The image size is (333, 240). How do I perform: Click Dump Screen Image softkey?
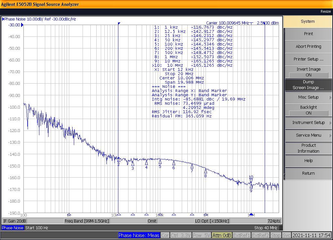[x=308, y=85]
